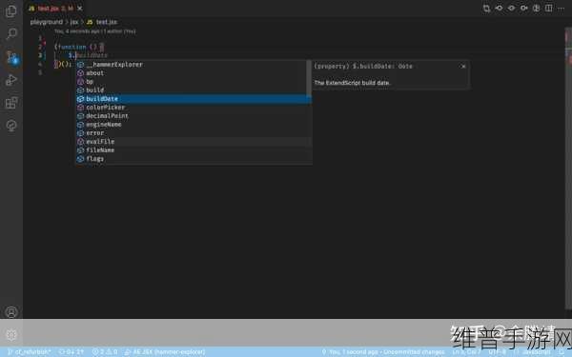Screen dimensions: 572x357
Task: Open errors and warnings count
Action: [105, 352]
